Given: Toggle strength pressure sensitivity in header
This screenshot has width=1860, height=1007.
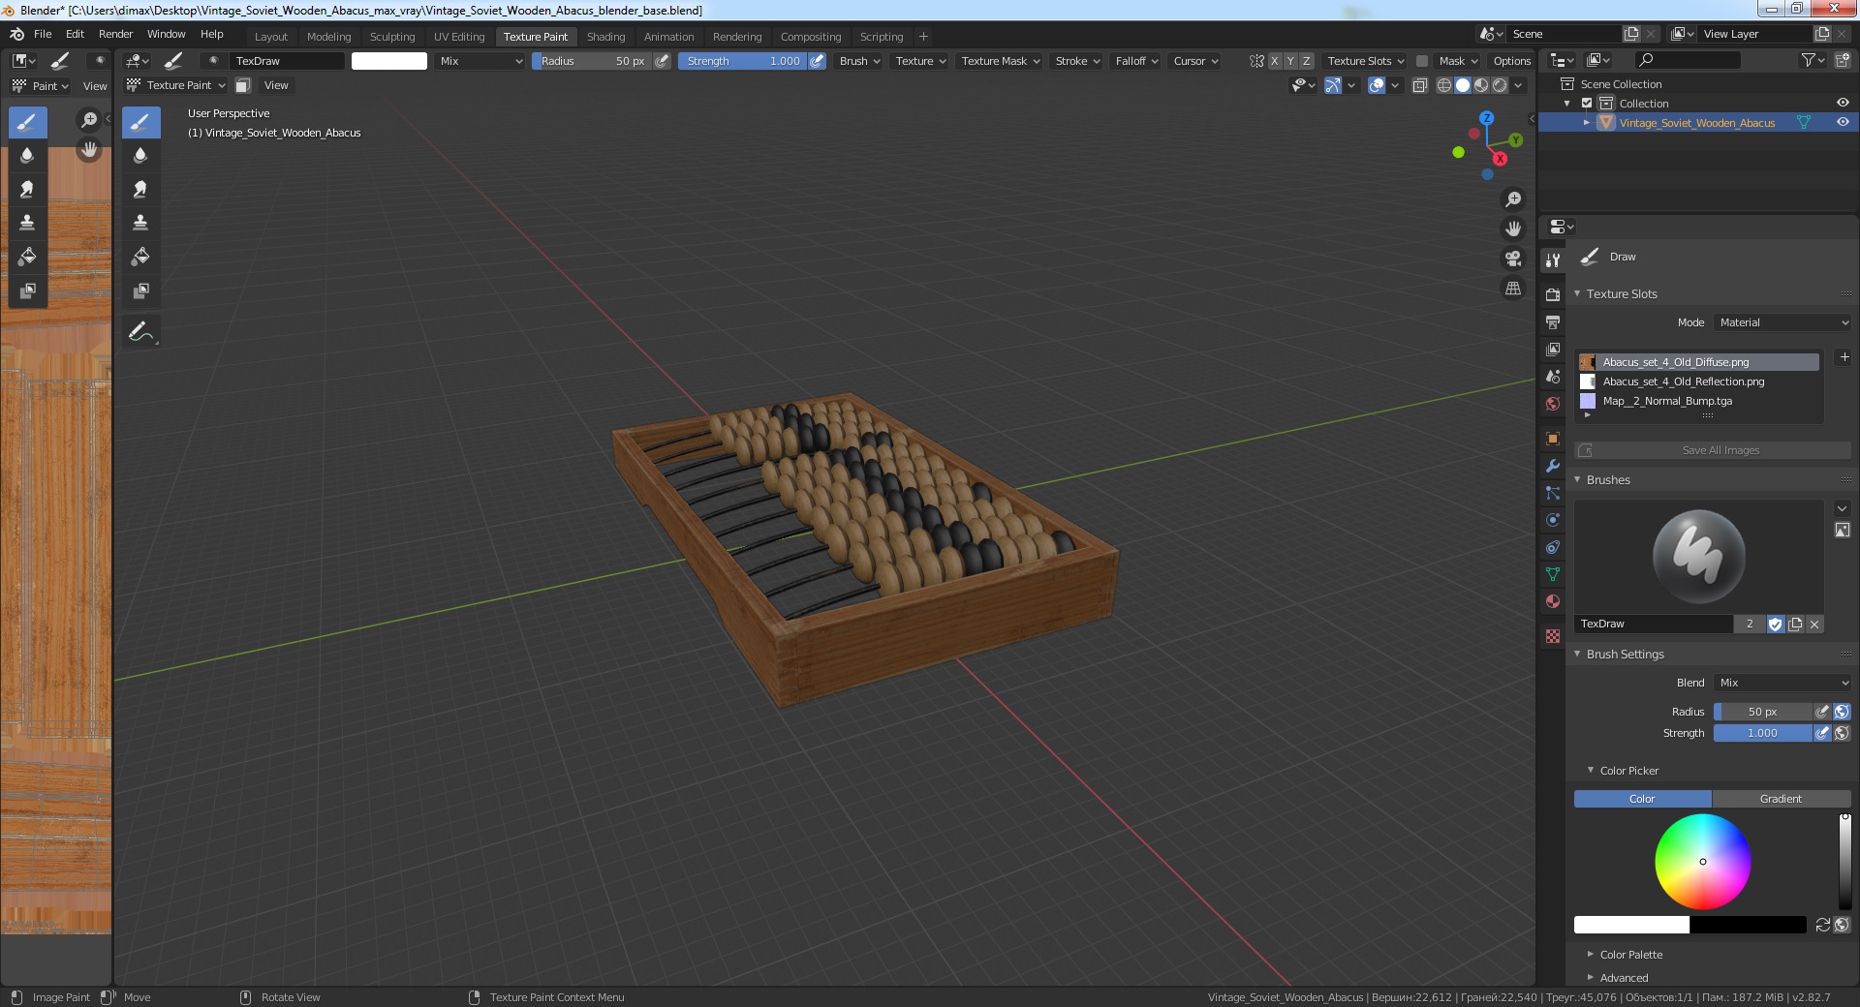Looking at the screenshot, I should pyautogui.click(x=817, y=61).
